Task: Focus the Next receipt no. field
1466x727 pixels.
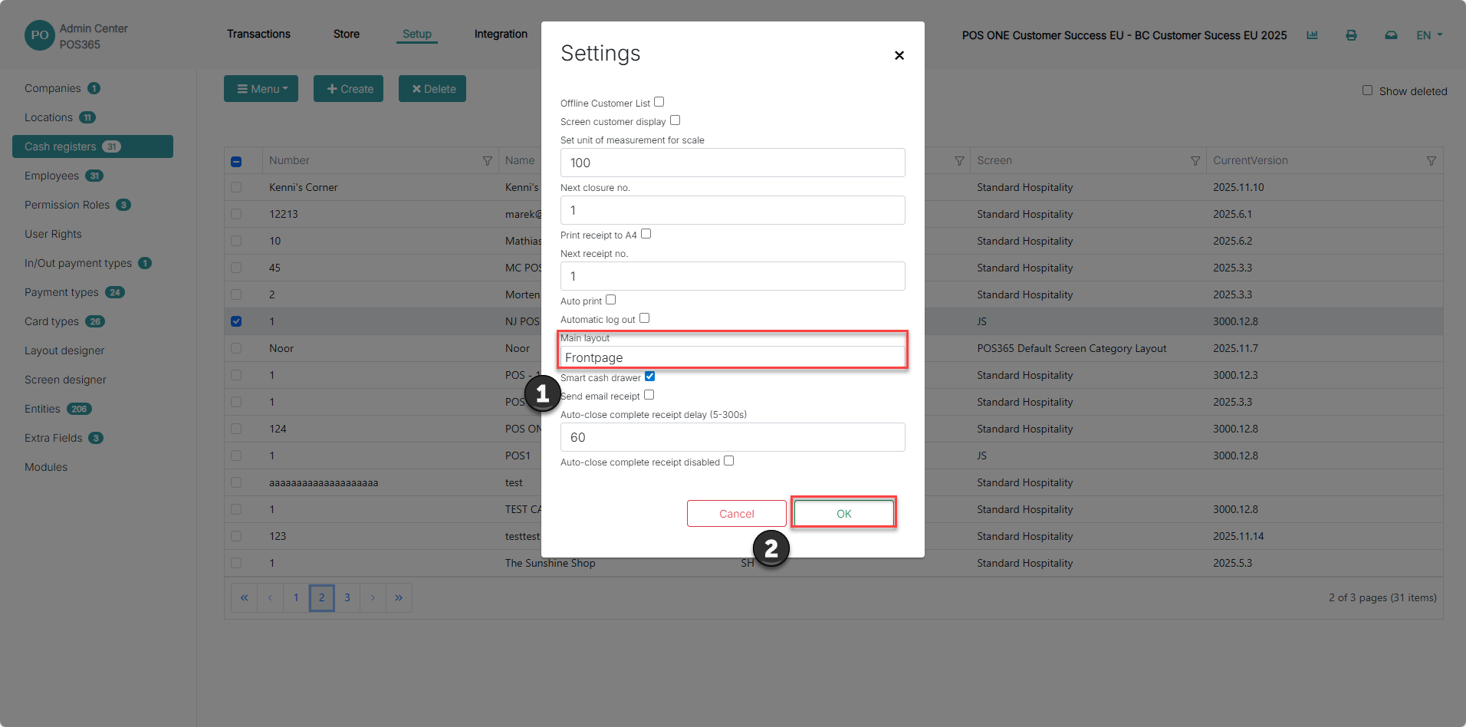Action: pyautogui.click(x=732, y=276)
